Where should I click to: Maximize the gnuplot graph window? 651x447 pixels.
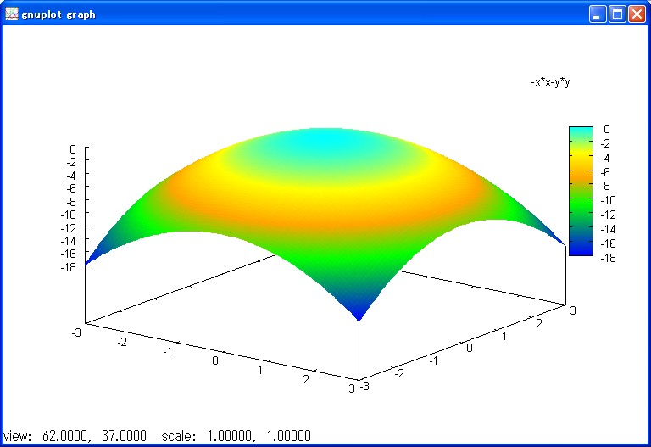point(617,14)
